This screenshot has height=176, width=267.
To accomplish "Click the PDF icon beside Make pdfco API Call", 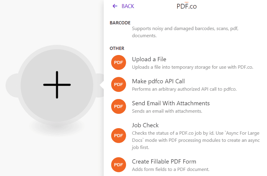I will (x=118, y=84).
